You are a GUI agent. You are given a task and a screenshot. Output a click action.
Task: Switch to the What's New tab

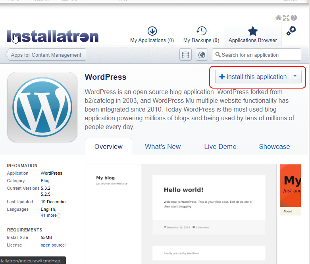click(163, 147)
